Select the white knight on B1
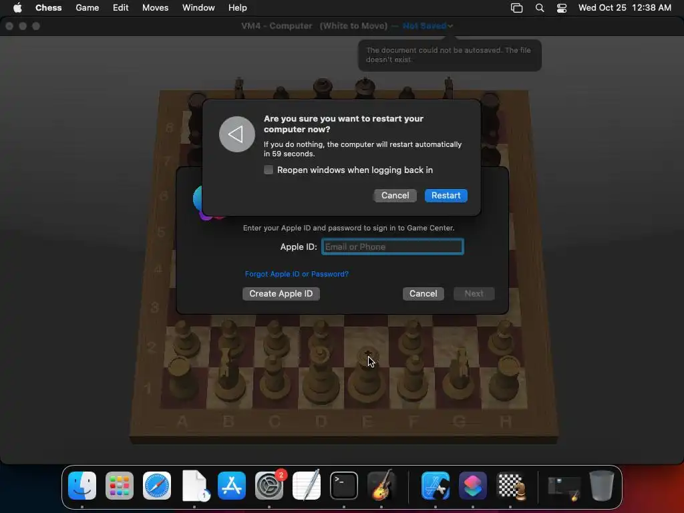Screen dimensions: 684x513 coord(228,375)
